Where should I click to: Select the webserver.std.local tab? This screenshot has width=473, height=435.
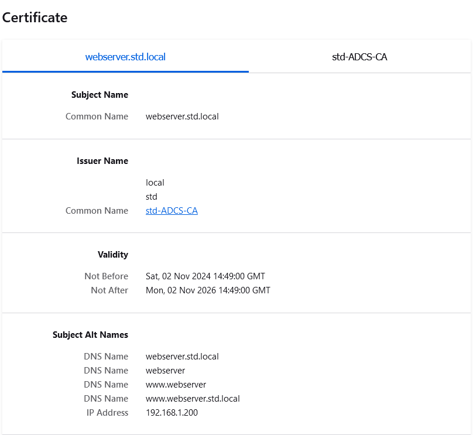point(125,57)
